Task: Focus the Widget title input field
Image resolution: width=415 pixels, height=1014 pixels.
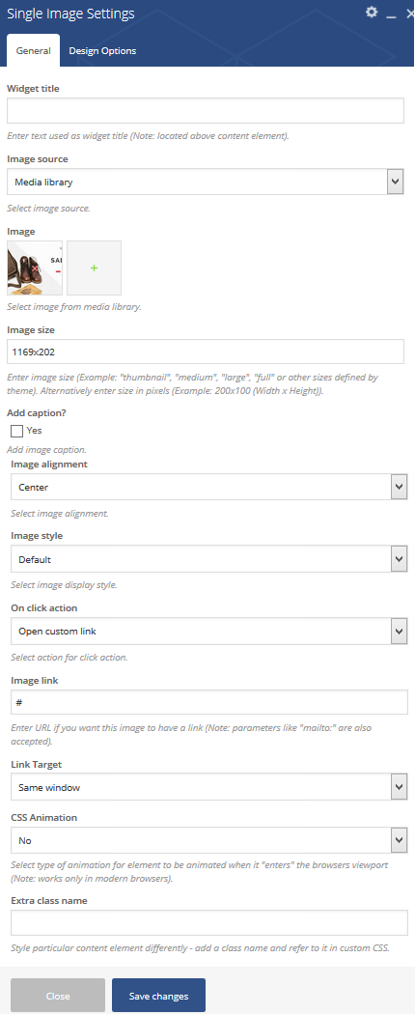Action: coord(206,111)
